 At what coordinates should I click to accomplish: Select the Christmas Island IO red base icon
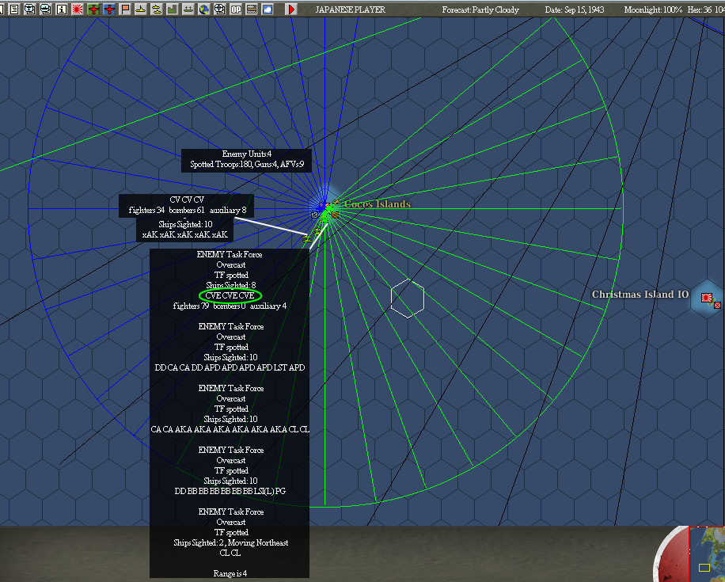[x=707, y=298]
